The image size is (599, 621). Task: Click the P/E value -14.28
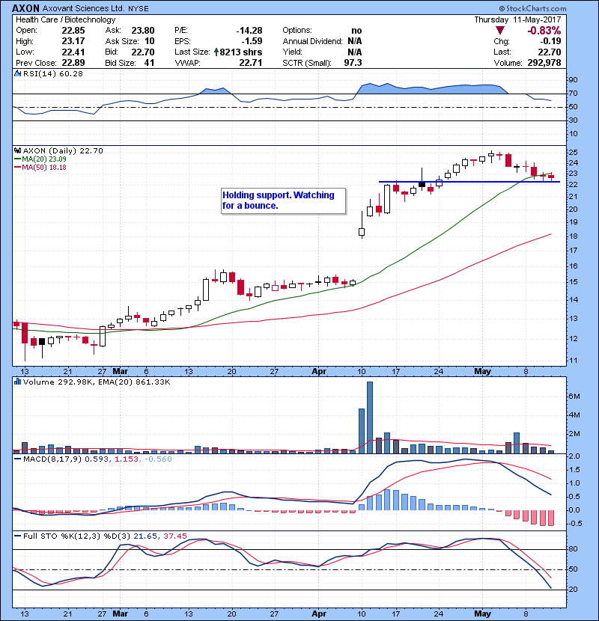[x=249, y=31]
